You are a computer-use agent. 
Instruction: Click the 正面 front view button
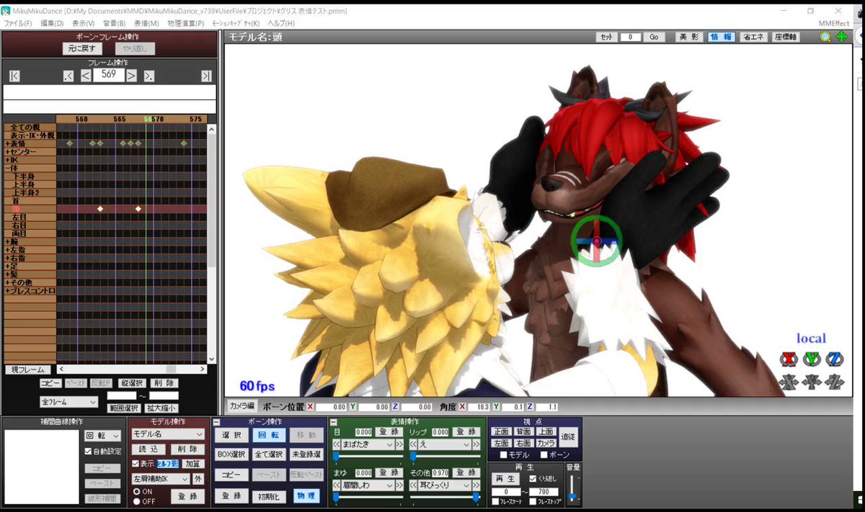[502, 431]
